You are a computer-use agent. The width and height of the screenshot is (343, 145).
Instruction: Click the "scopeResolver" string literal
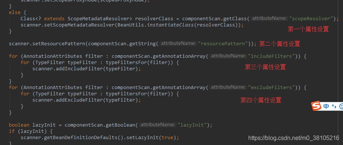point(311,19)
